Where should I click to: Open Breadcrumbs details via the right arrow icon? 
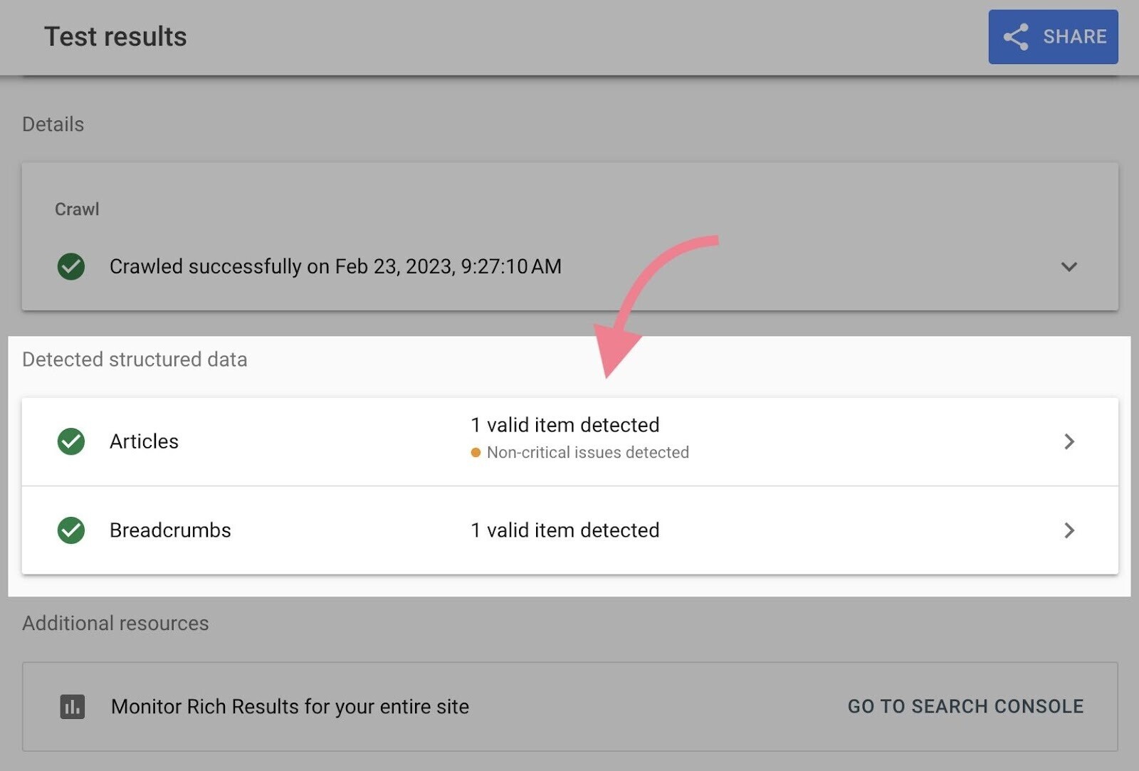(x=1069, y=530)
